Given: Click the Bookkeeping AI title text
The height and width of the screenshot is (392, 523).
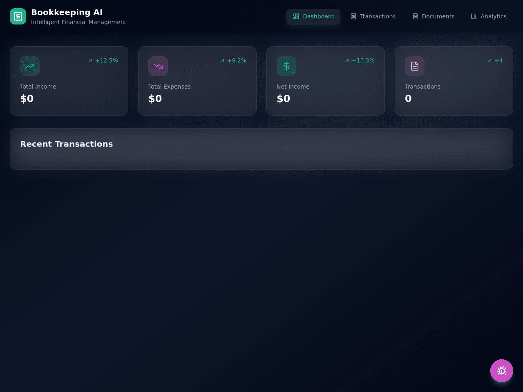Looking at the screenshot, I should 67,12.
